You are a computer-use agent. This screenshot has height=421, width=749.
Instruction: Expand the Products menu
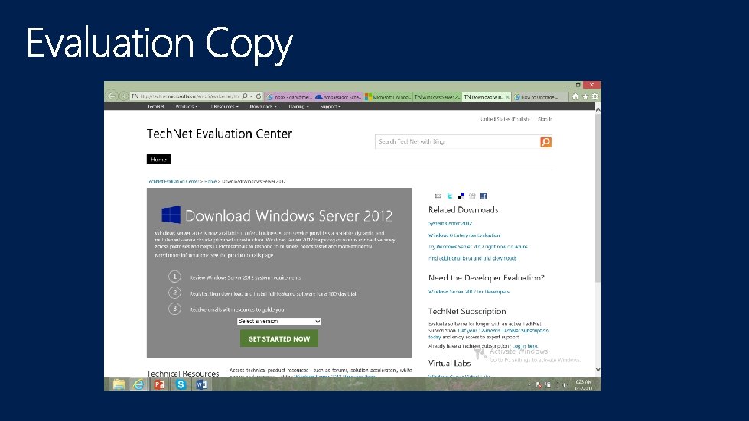coord(187,106)
